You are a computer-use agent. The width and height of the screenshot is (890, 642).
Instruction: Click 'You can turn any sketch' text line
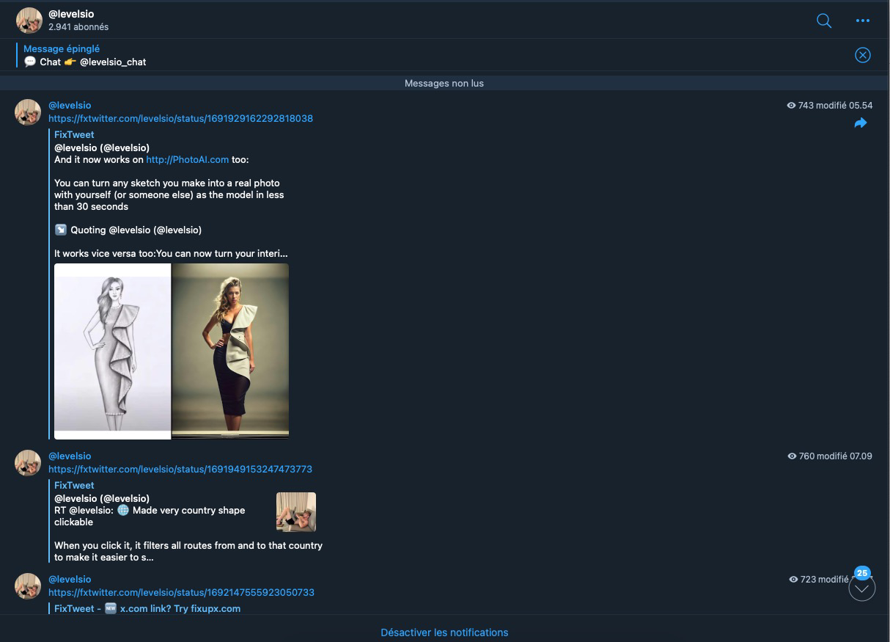(167, 183)
